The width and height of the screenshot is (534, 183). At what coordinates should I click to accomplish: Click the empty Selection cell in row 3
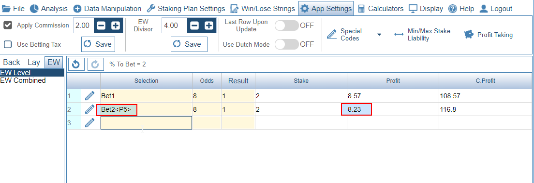(146, 123)
